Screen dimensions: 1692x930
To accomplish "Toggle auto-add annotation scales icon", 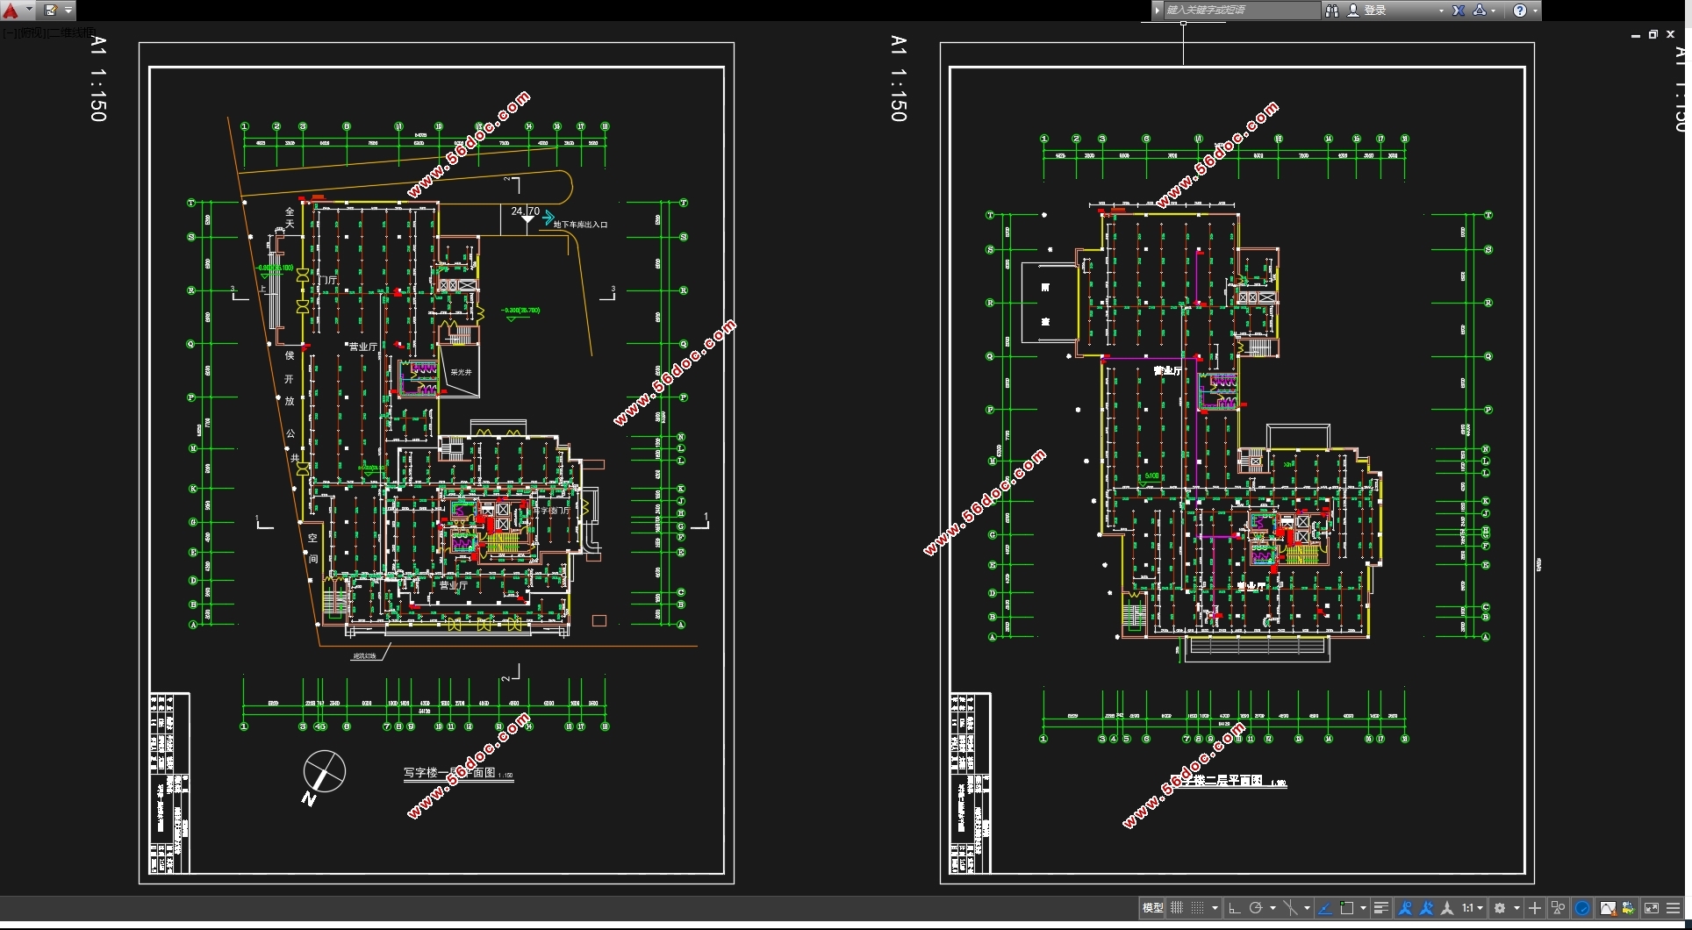I will 1426,908.
